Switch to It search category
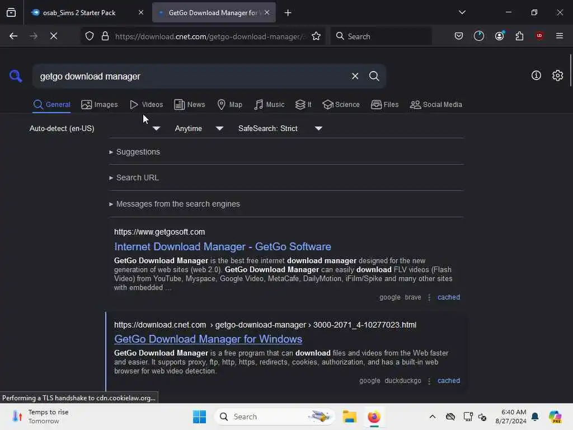This screenshot has height=430, width=573. (x=303, y=105)
